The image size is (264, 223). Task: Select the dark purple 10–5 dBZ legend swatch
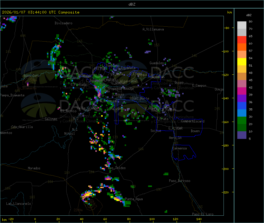[x=242, y=135]
